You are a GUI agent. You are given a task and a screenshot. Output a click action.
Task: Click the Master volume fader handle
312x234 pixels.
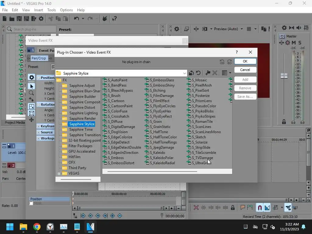pos(284,76)
